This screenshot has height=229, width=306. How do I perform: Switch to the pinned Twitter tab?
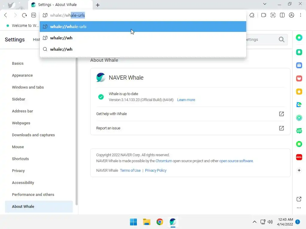[x=11, y=5]
